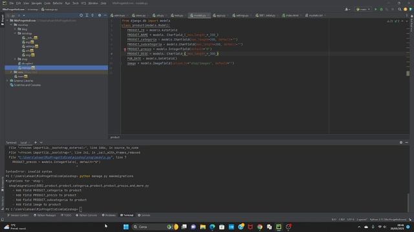Click the Python interpreter status entry
Viewport: 414px width, 232px height.
point(388,219)
